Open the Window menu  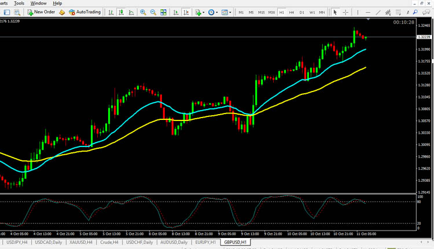point(38,3)
